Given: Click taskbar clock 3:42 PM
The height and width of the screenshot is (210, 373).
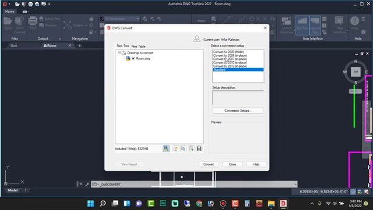Looking at the screenshot, I should point(356,204).
